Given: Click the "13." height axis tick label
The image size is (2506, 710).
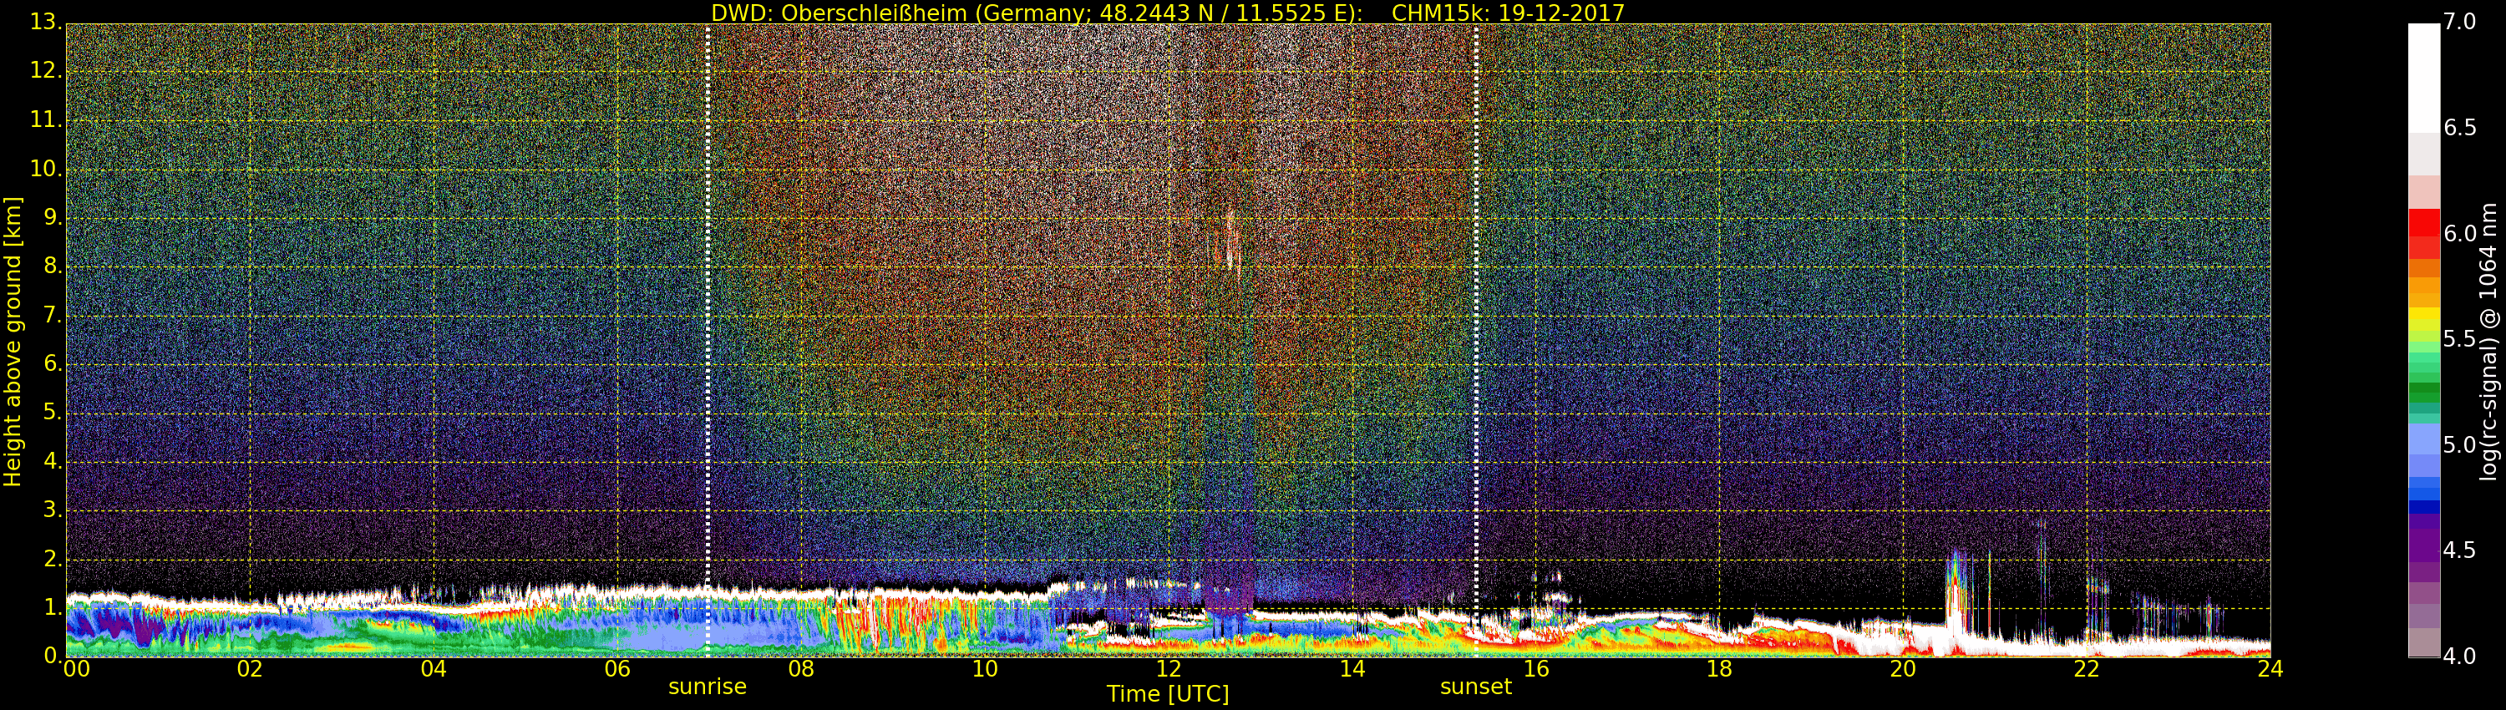Looking at the screenshot, I should [x=46, y=23].
